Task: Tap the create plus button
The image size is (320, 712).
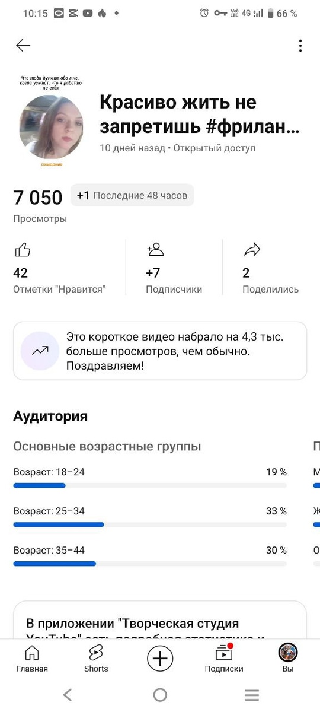Action: [160, 658]
